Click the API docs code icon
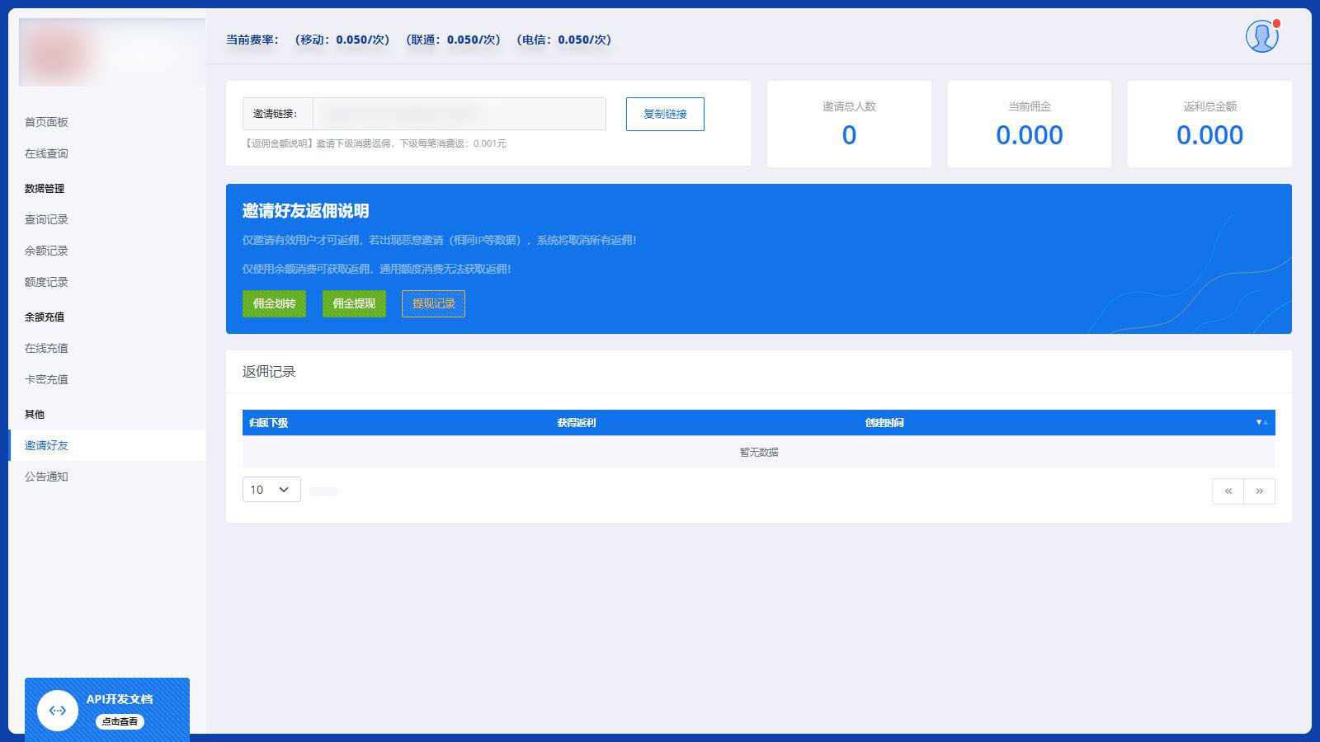This screenshot has height=742, width=1320. tap(58, 710)
